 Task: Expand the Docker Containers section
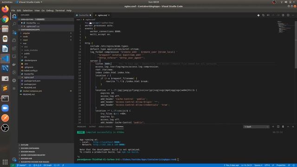[46, 148]
